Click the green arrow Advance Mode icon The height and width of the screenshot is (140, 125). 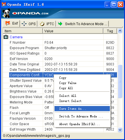[60, 24]
